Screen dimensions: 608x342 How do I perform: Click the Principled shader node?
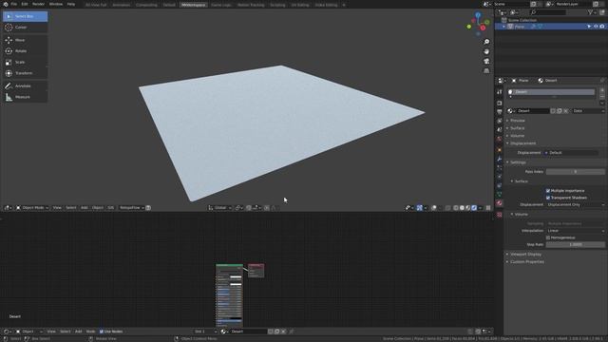pyautogui.click(x=229, y=295)
